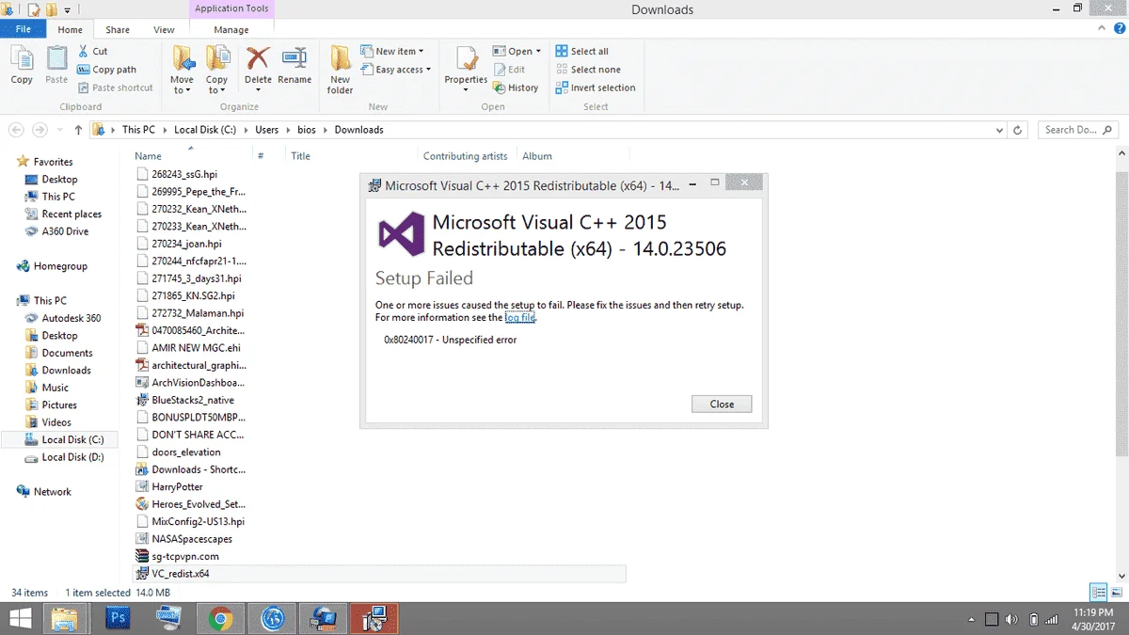The width and height of the screenshot is (1129, 635).
Task: Switch to the Home ribbon tab
Action: pyautogui.click(x=70, y=30)
